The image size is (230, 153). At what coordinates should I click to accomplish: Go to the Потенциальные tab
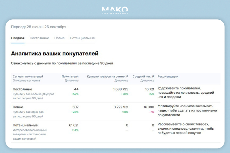[82, 38]
